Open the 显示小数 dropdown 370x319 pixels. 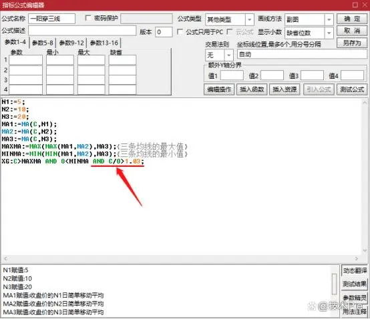pos(329,33)
